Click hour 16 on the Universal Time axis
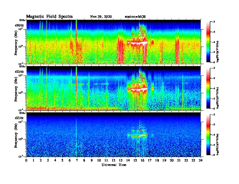 coord(142,161)
